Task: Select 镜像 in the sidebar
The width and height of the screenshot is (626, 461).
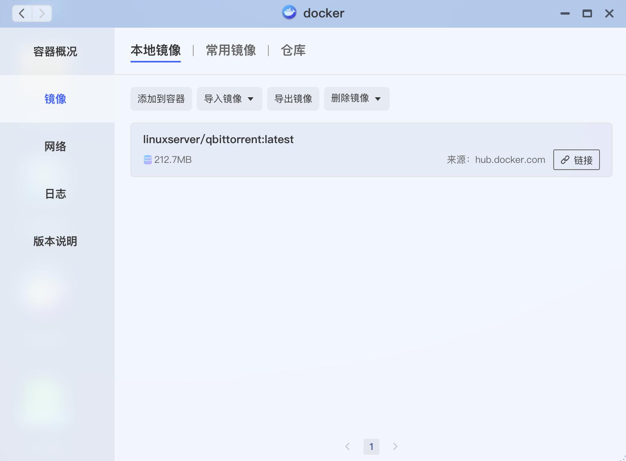Action: click(x=57, y=99)
